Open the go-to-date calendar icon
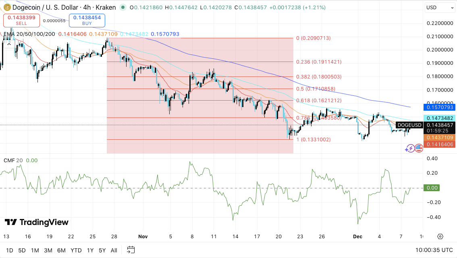457x258 pixels. coord(131,250)
